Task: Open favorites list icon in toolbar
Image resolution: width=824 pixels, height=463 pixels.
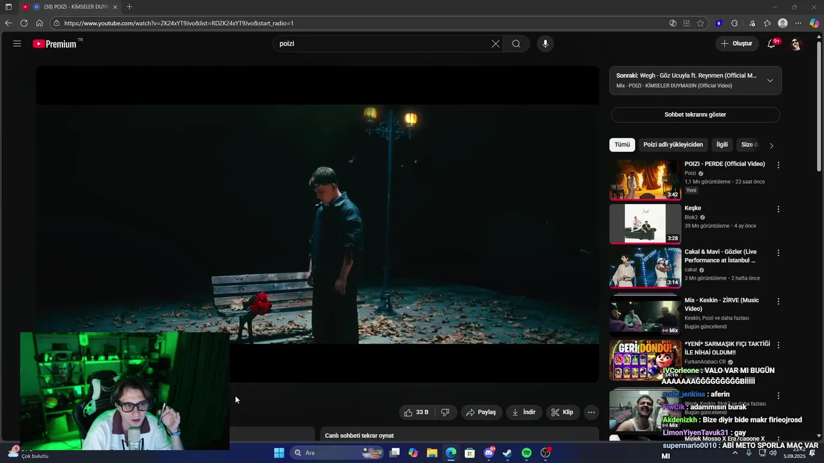Action: tap(767, 23)
